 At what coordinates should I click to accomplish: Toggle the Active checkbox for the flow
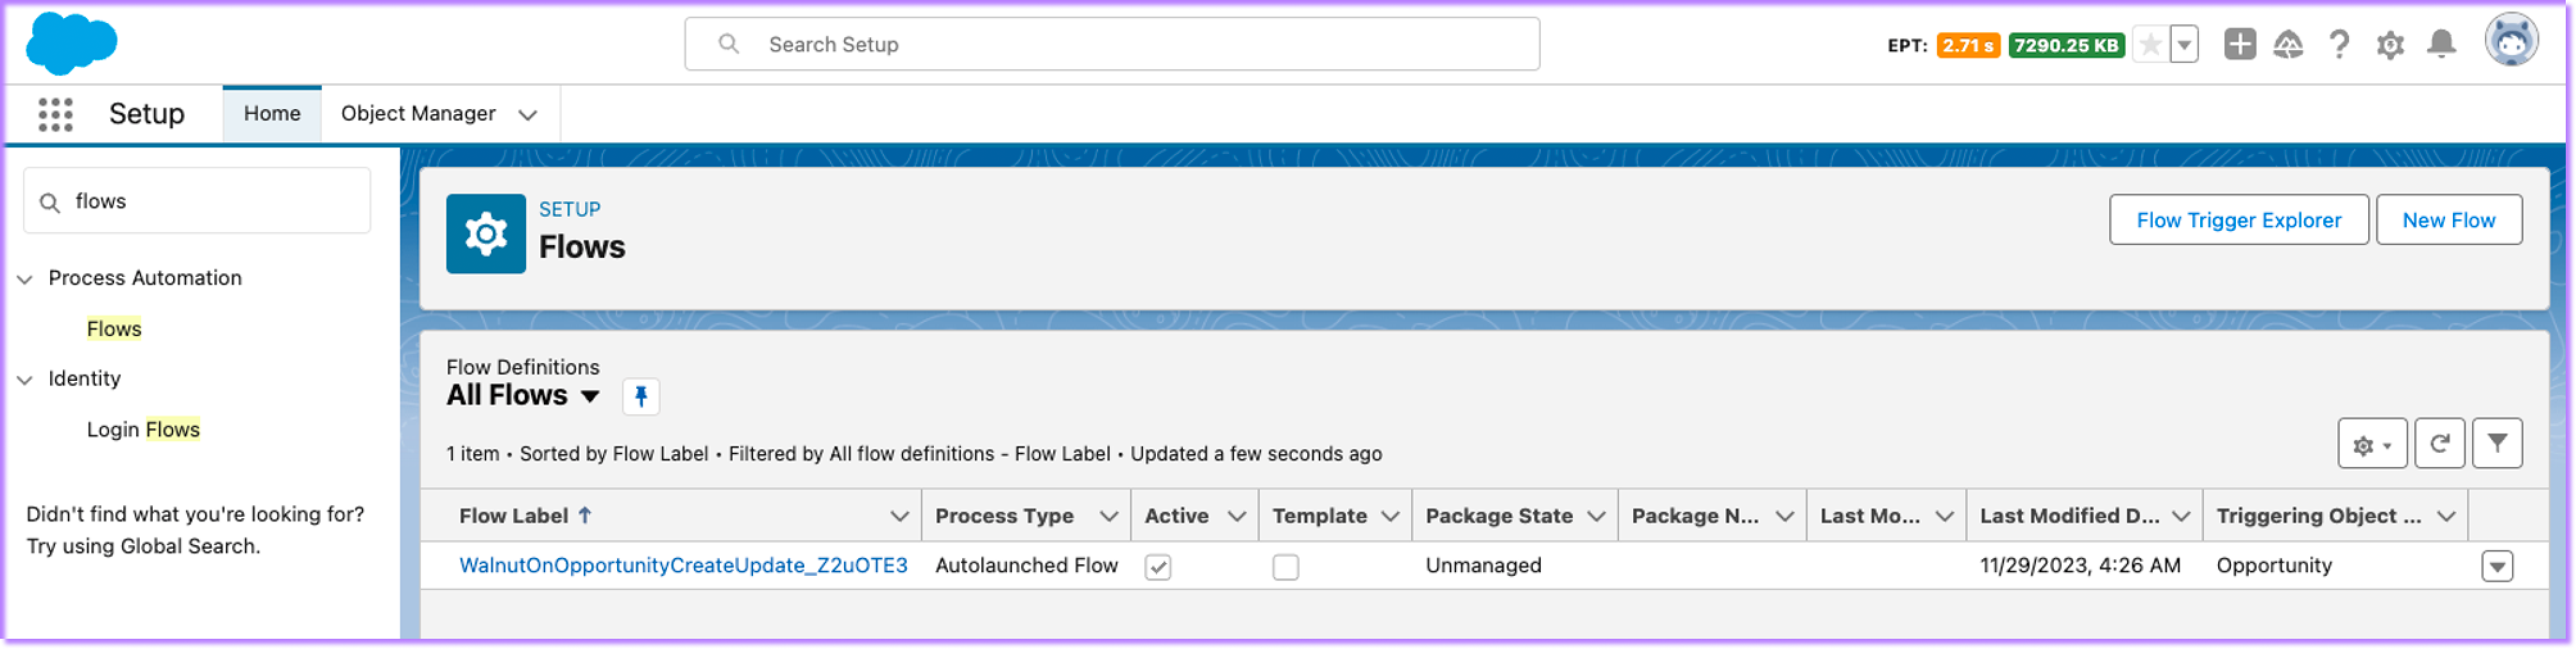tap(1157, 567)
